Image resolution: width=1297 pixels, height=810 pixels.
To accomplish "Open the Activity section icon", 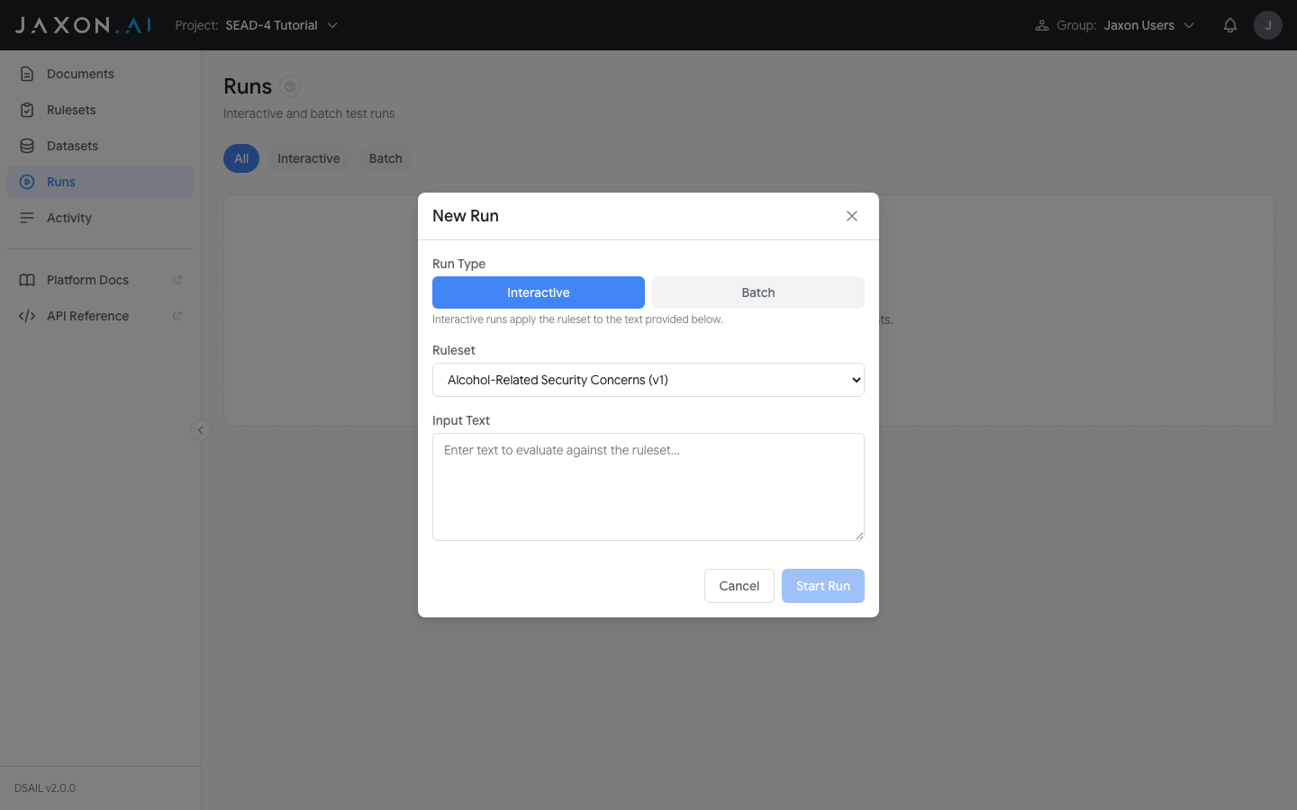I will coord(27,217).
